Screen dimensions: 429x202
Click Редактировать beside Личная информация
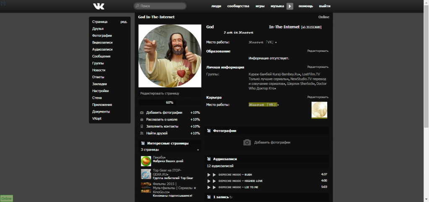[x=318, y=67]
